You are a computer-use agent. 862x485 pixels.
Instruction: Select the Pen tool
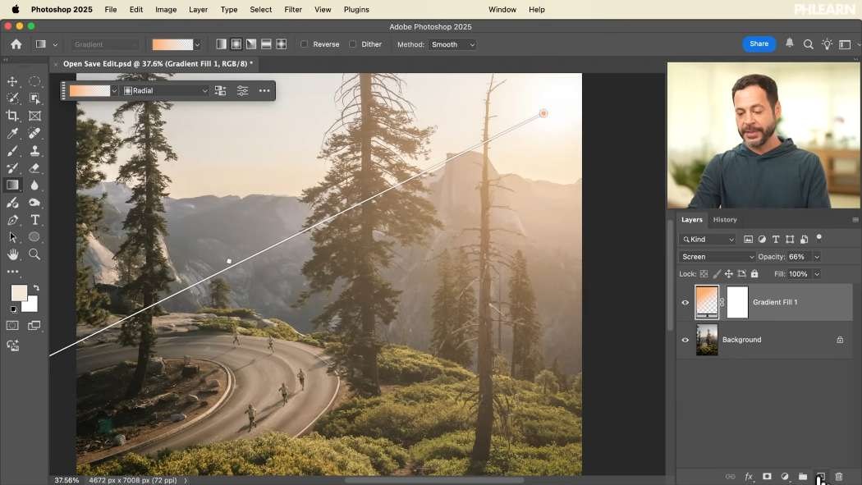point(12,220)
